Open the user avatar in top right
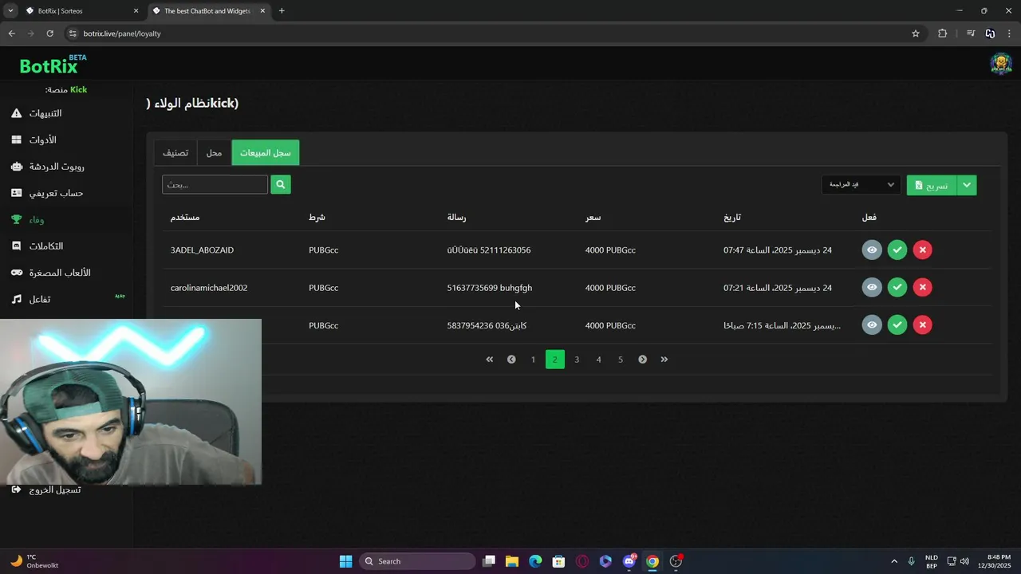Image resolution: width=1021 pixels, height=574 pixels. click(1001, 64)
